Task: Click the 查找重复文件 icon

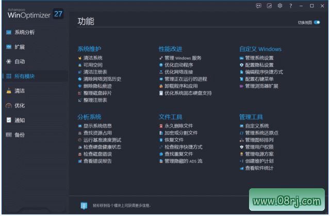Action: click(161, 154)
